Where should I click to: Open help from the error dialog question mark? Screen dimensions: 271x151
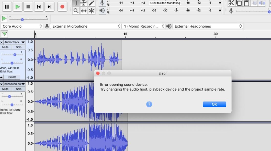pyautogui.click(x=149, y=104)
